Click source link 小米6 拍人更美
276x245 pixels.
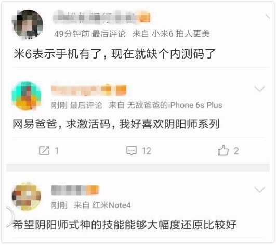click(181, 34)
